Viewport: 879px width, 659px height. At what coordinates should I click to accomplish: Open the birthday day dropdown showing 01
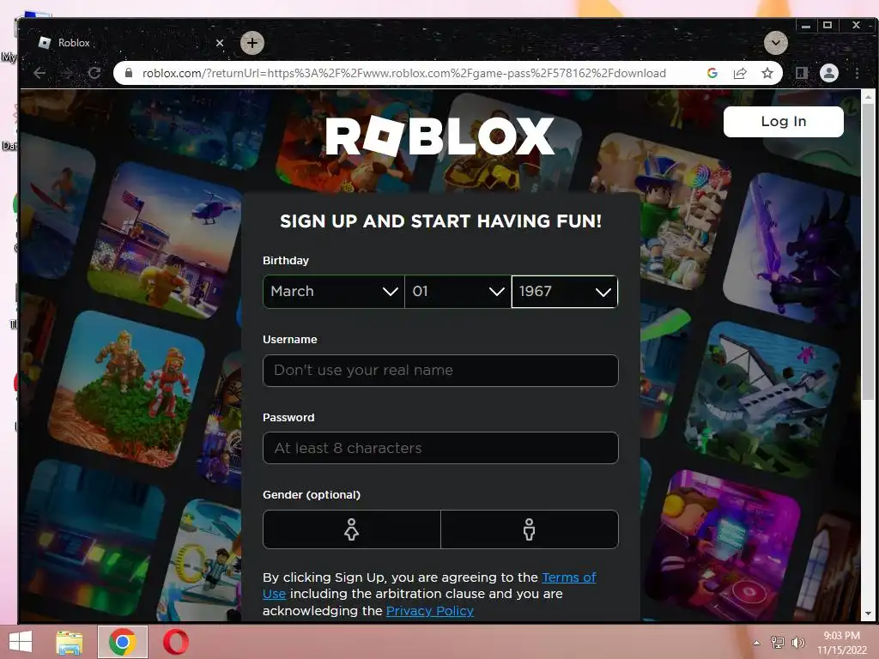click(x=458, y=292)
